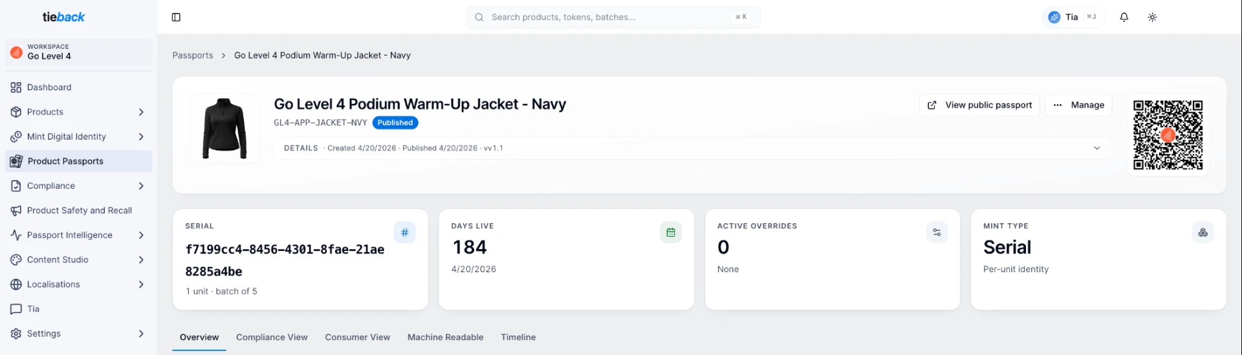This screenshot has height=355, width=1242.
Task: Click the GL4-APP-JACKET-NVY SKU text
Action: [320, 123]
